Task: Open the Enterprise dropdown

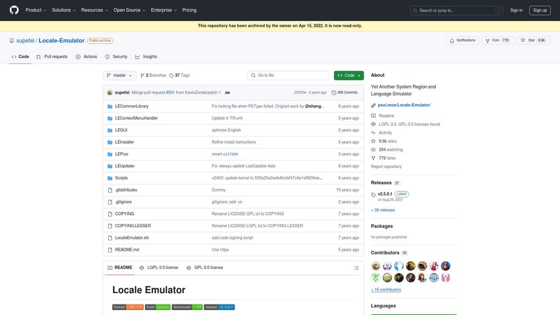Action: 164,10
